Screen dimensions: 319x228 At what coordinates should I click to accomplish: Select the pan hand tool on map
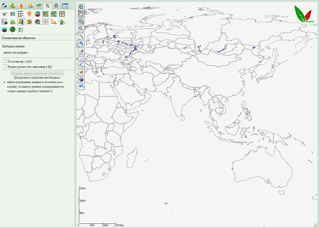point(81,15)
